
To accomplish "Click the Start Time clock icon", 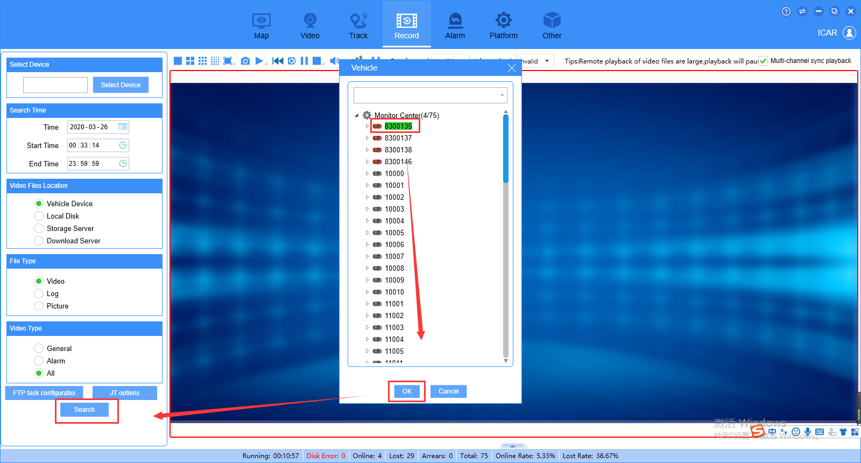I will click(123, 145).
